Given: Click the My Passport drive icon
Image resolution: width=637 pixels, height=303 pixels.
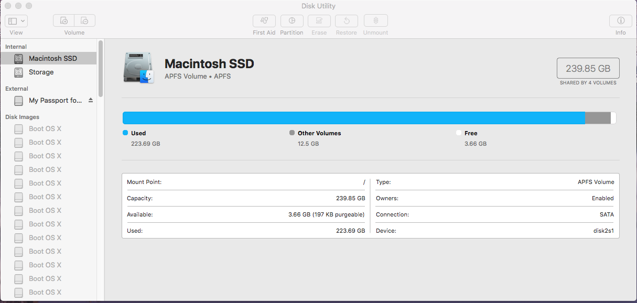Looking at the screenshot, I should coord(19,100).
